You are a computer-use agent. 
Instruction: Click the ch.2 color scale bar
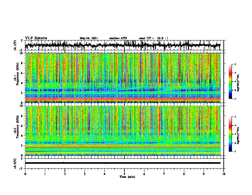tap(230, 134)
